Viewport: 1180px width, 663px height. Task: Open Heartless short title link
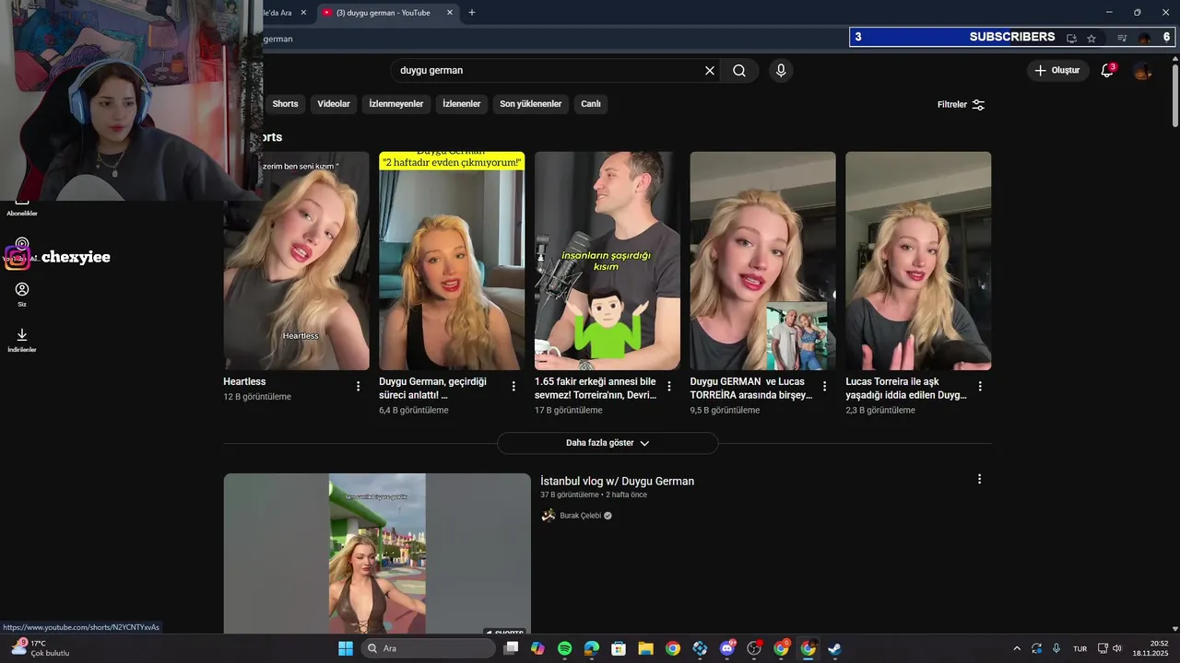pos(244,381)
